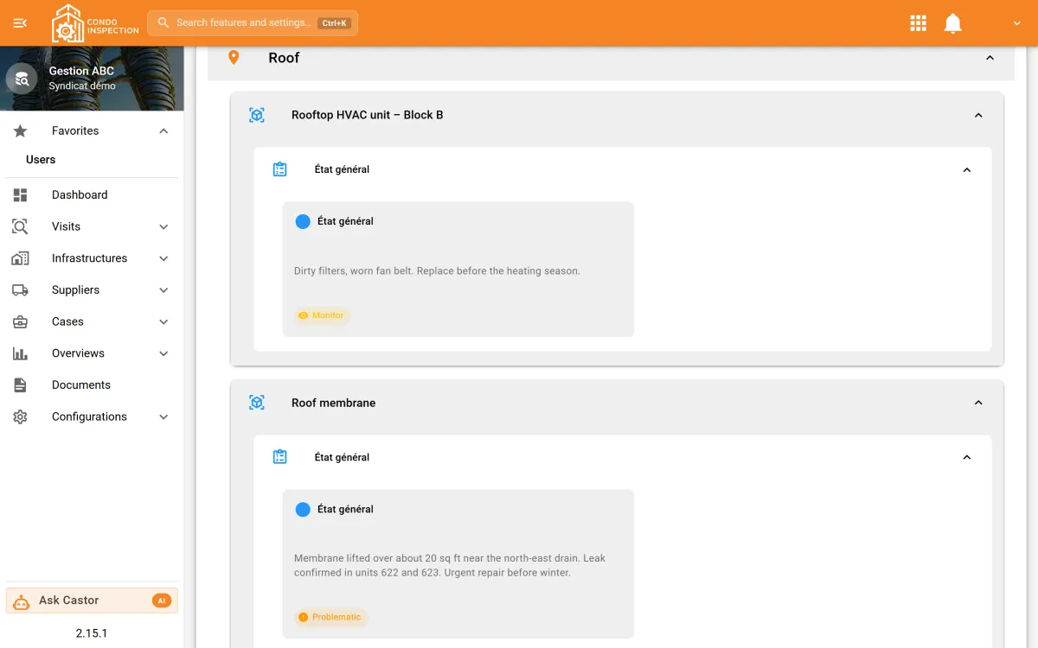
Task: Collapse the Favorites section
Action: coord(163,130)
